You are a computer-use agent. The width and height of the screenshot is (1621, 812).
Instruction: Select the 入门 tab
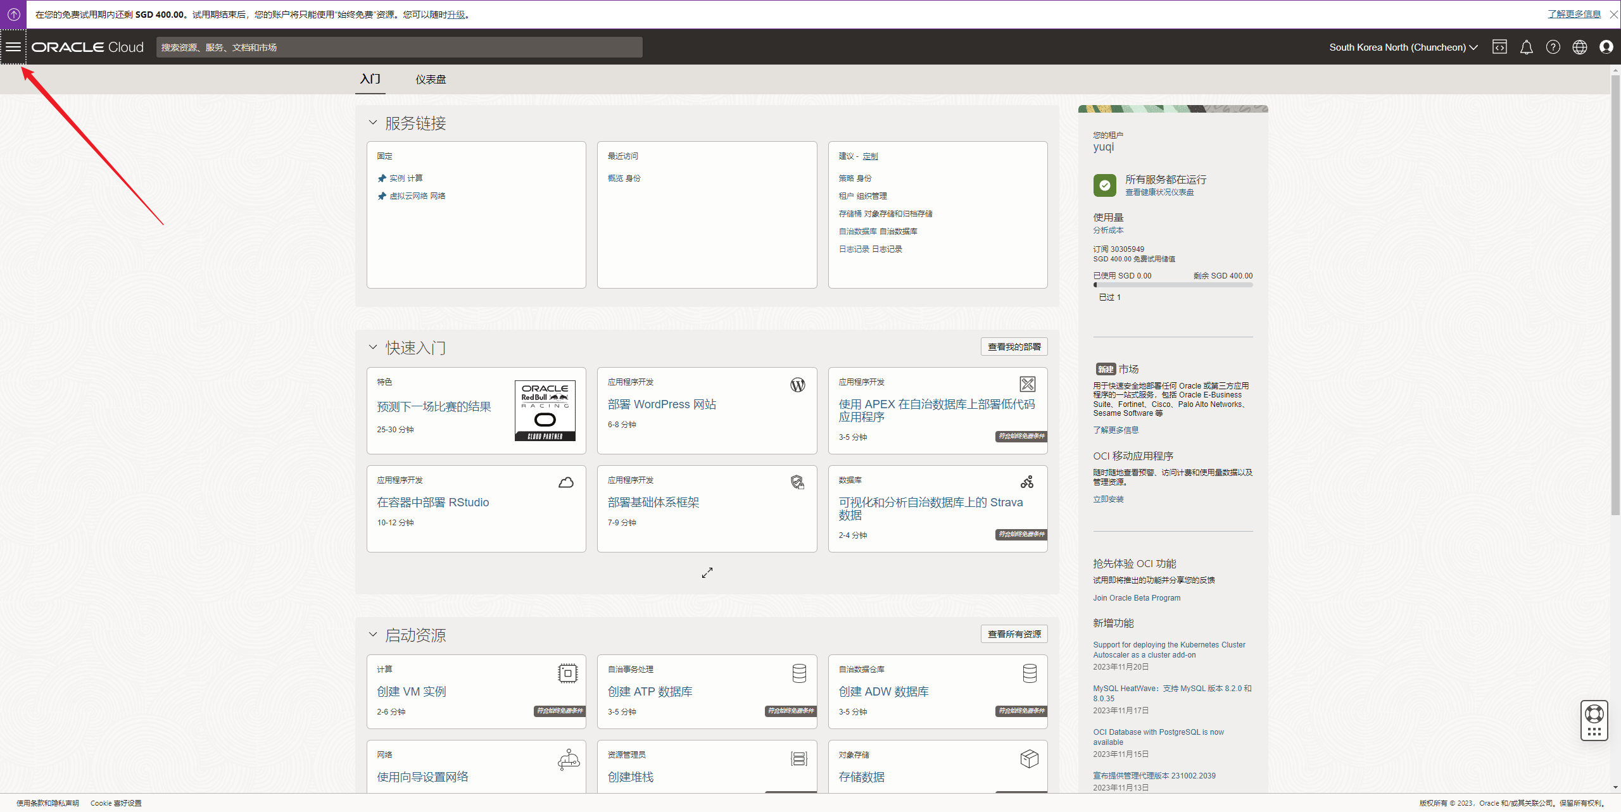coord(370,79)
